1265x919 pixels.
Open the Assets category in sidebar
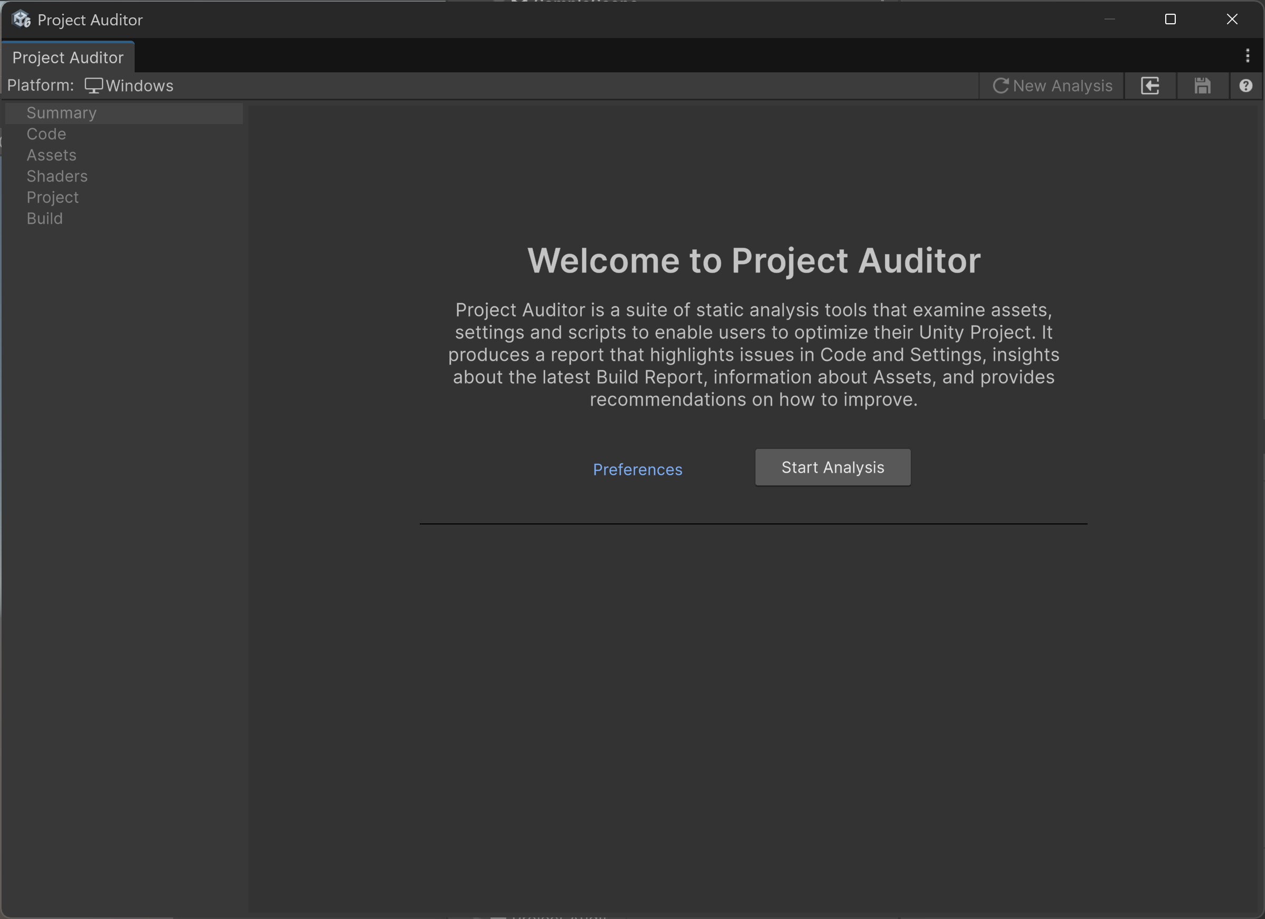click(51, 155)
